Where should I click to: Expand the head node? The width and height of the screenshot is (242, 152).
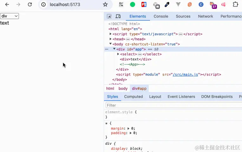110,39
